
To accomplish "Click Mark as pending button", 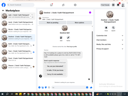I will pos(52,23).
